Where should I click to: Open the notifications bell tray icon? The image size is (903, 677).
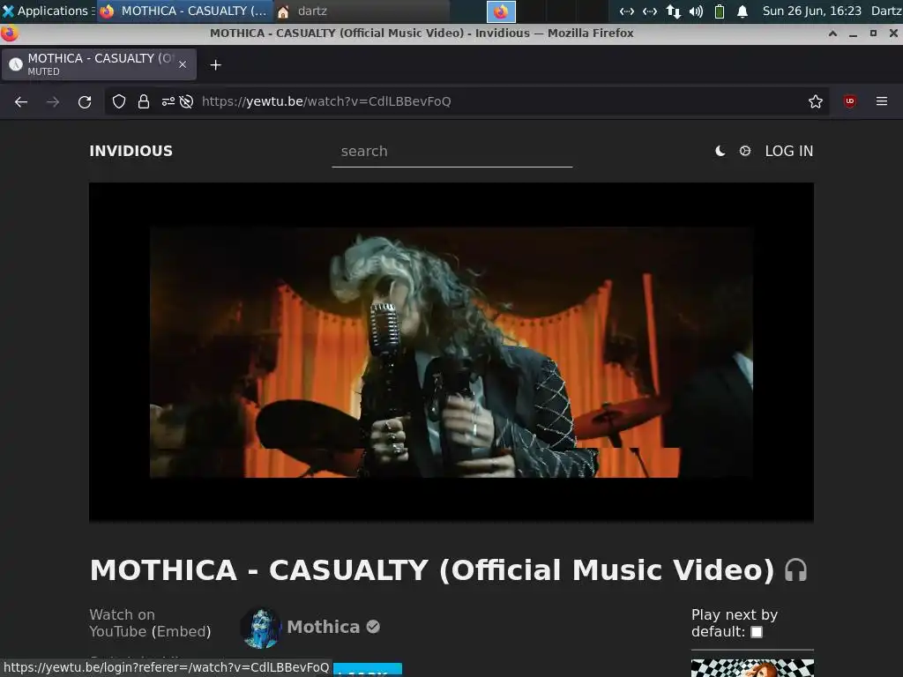pos(743,11)
